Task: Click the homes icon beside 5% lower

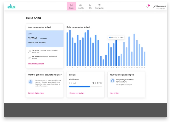Action: click(x=29, y=57)
